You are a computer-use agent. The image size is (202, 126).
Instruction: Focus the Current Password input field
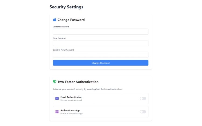click(x=101, y=32)
